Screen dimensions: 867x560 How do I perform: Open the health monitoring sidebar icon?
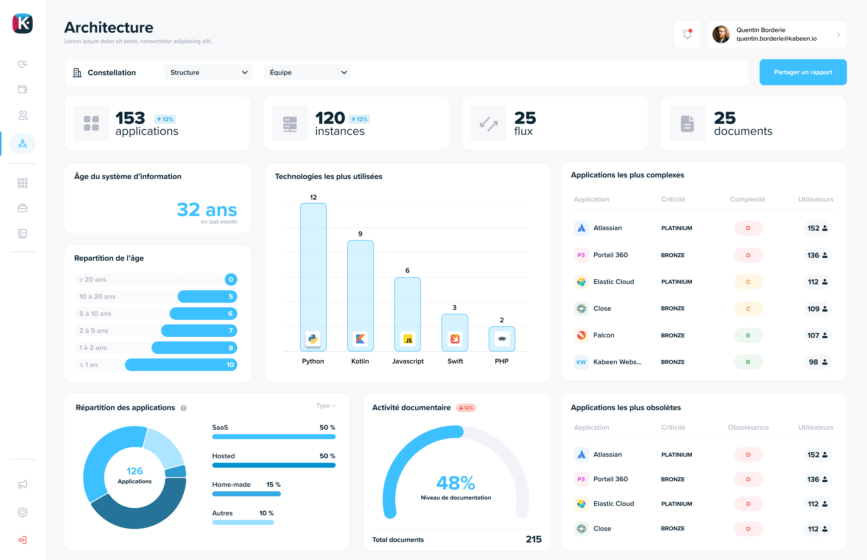point(22,64)
